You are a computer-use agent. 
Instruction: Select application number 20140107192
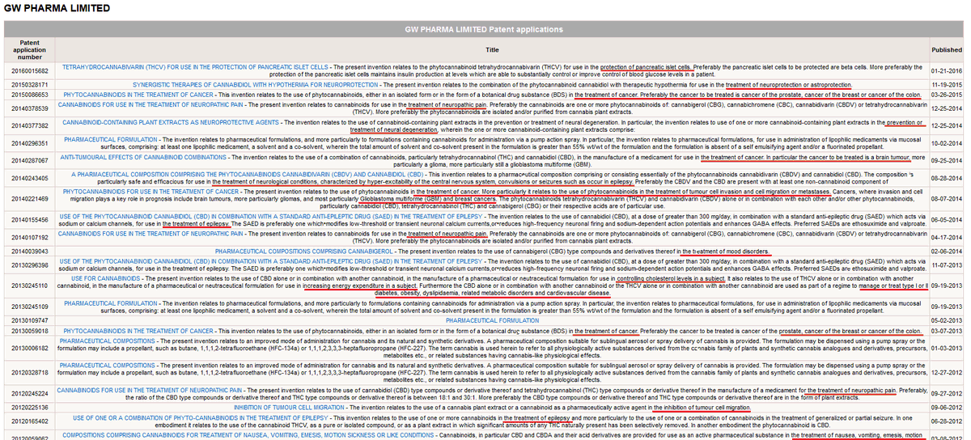30,237
